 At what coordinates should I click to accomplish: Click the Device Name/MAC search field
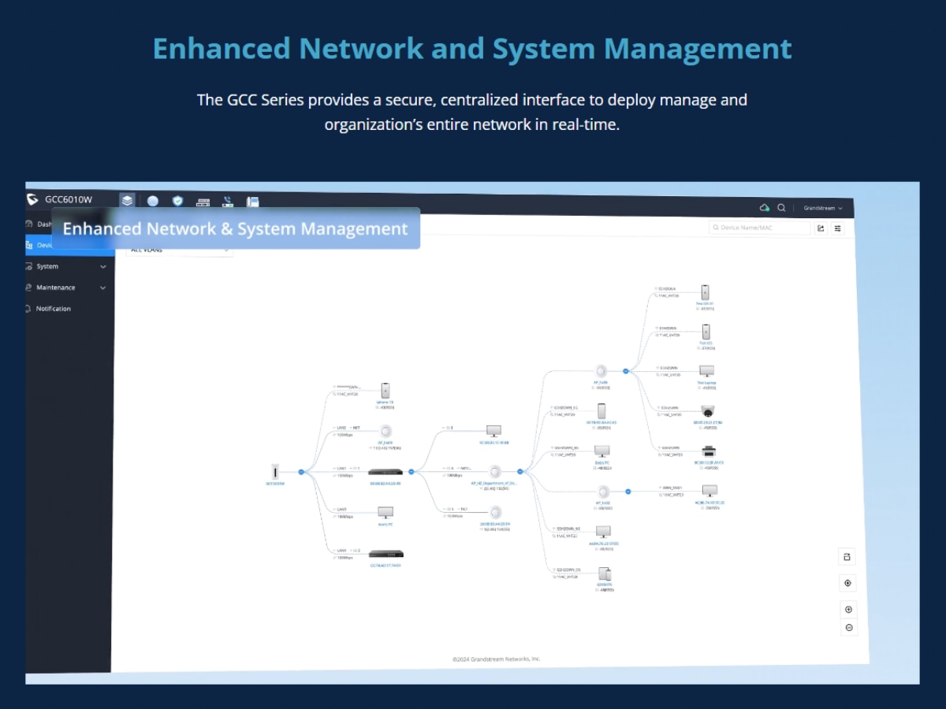point(760,228)
